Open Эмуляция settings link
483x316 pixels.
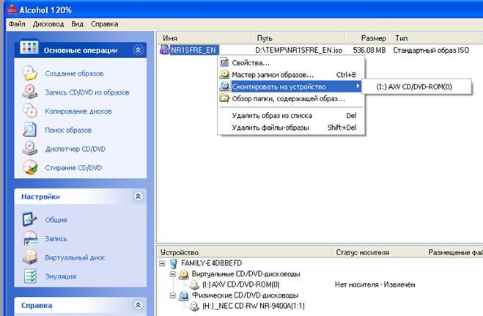coord(60,276)
